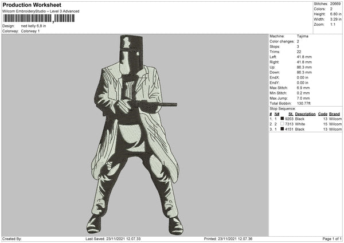Click the black swatch in stop row 1
Screen dimensions: 344x243
coord(282,119)
